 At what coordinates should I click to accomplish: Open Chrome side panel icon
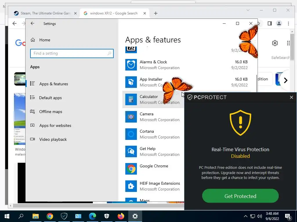tap(269, 23)
